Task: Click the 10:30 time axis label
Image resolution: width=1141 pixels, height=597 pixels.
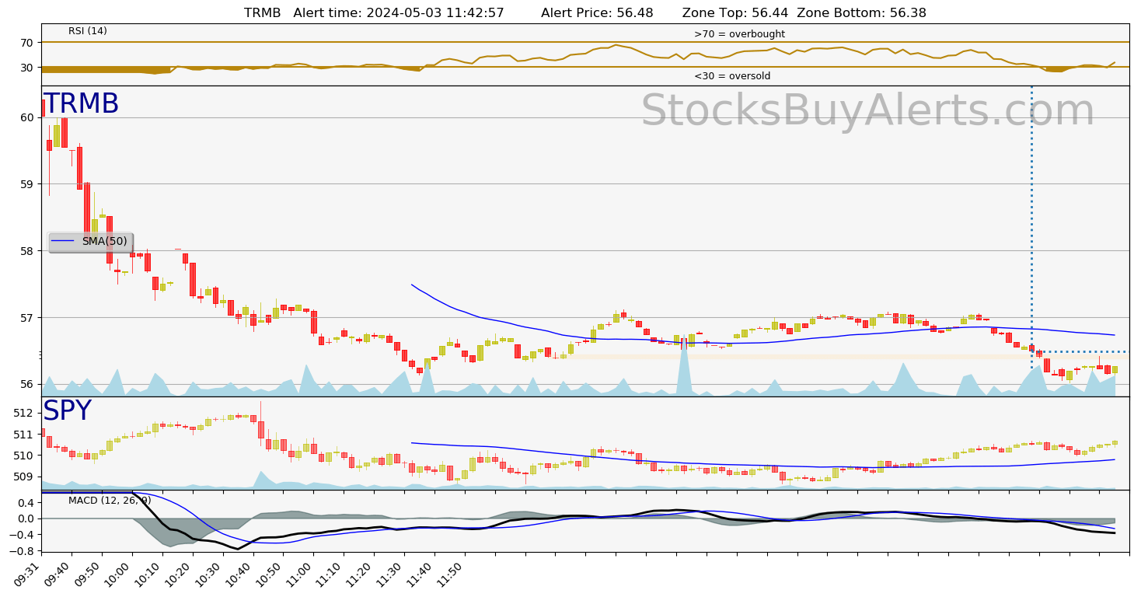Action: click(x=208, y=574)
